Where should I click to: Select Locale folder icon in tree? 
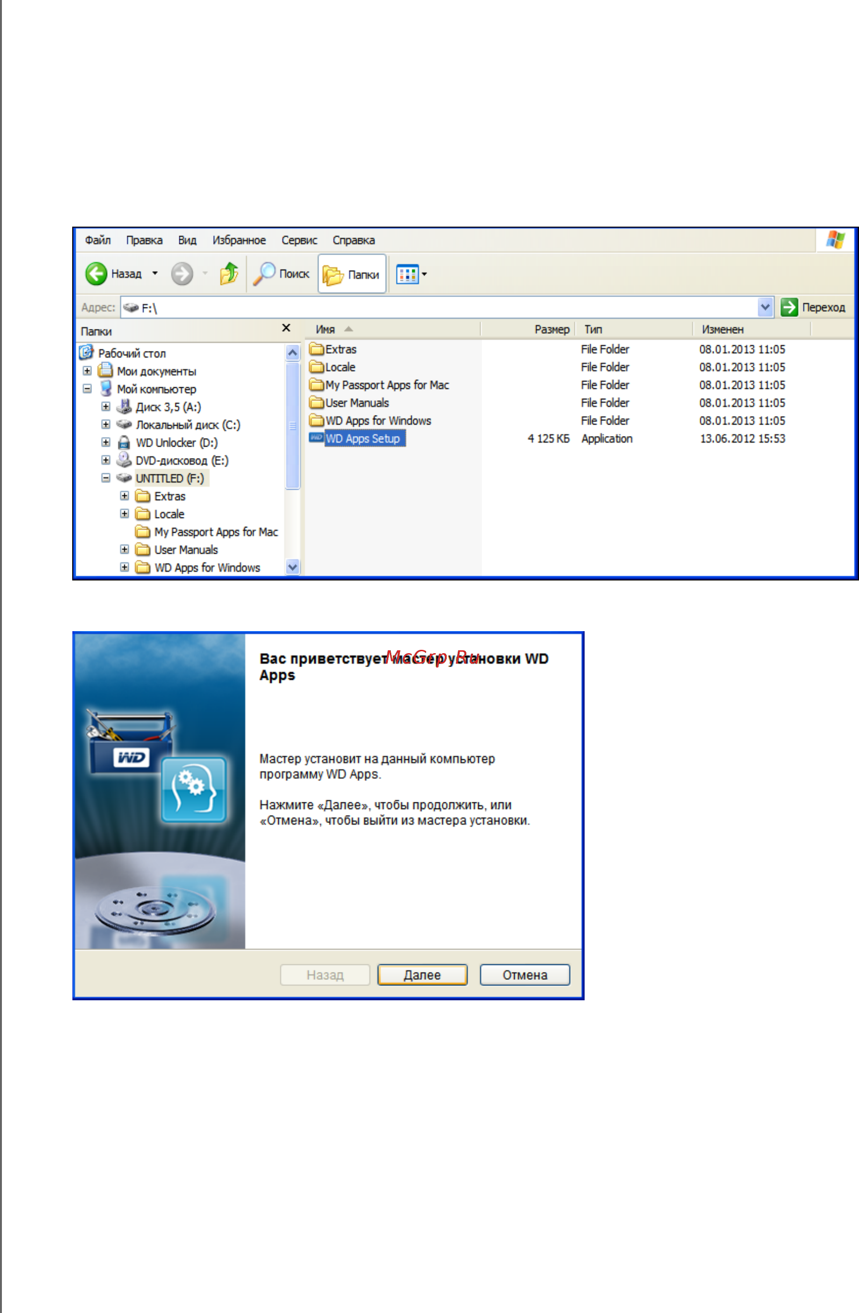tap(143, 514)
